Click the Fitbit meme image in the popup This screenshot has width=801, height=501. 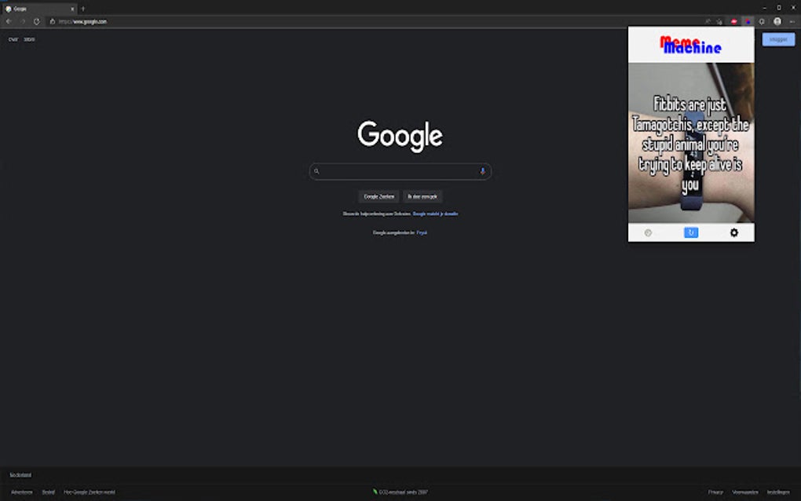tap(691, 145)
